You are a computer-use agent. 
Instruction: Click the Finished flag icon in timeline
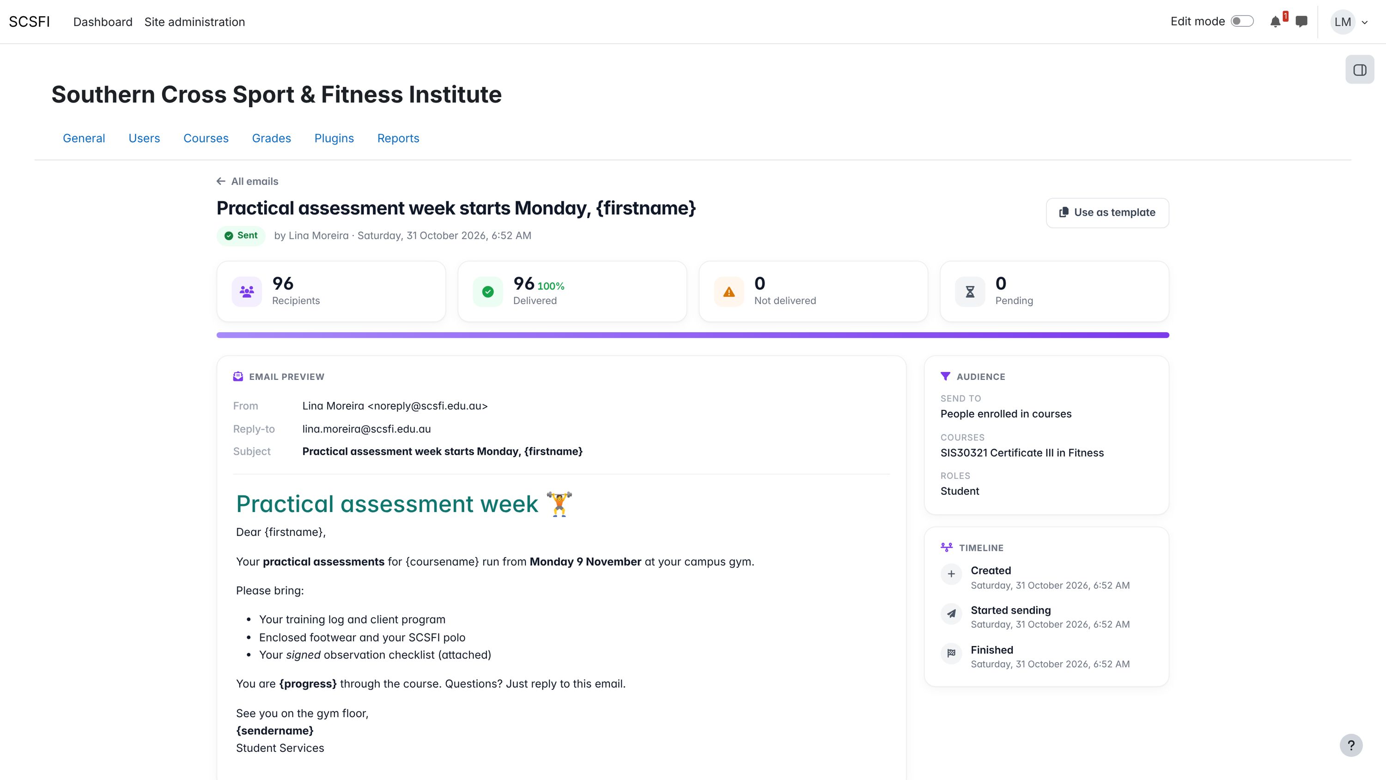(x=951, y=653)
